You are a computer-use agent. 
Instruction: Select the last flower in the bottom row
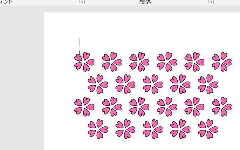[x=208, y=129]
